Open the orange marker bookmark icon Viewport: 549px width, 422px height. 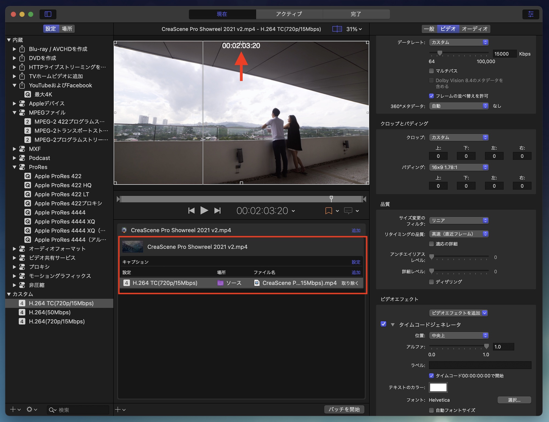328,211
